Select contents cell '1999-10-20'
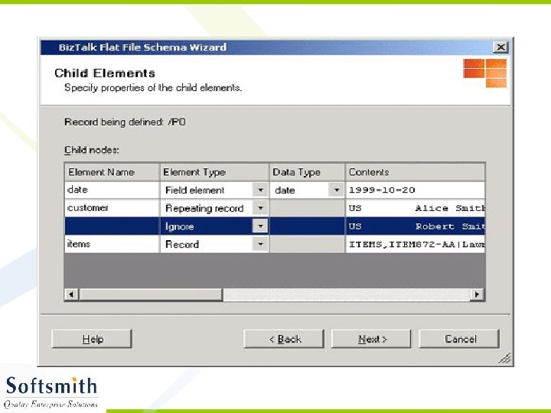This screenshot has height=413, width=551. point(416,190)
